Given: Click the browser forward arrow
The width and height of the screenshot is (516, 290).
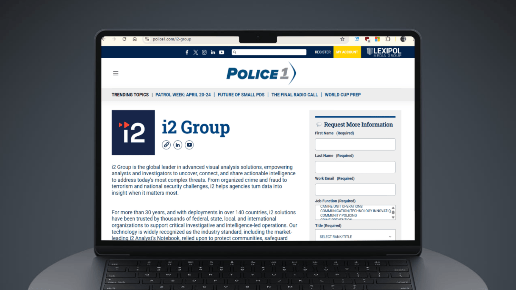Looking at the screenshot, I should click(114, 39).
